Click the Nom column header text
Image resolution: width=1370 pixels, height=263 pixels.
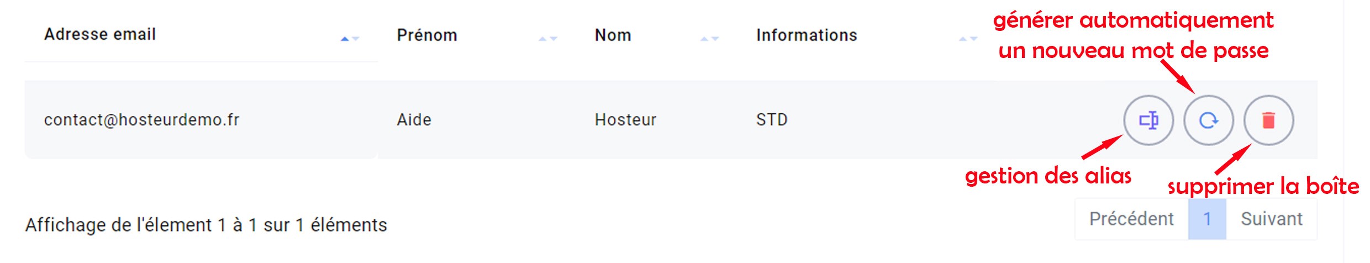[613, 35]
